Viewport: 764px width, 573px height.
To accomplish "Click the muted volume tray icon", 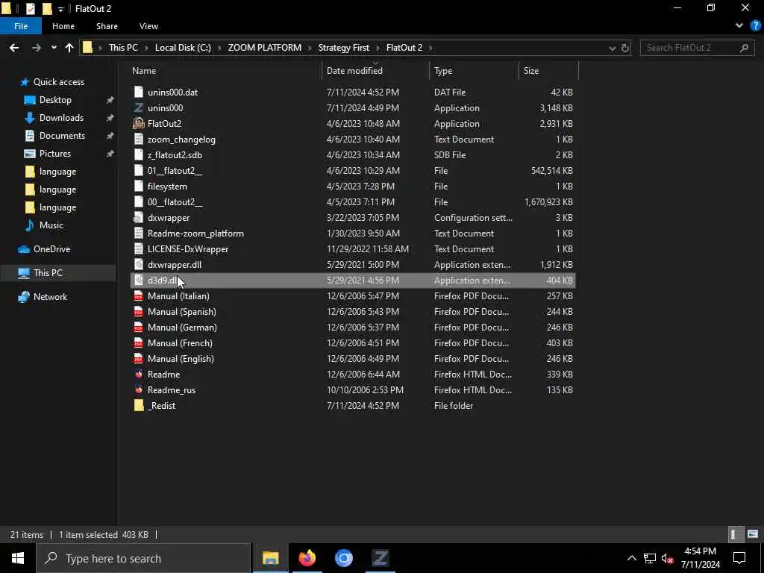I will click(668, 558).
